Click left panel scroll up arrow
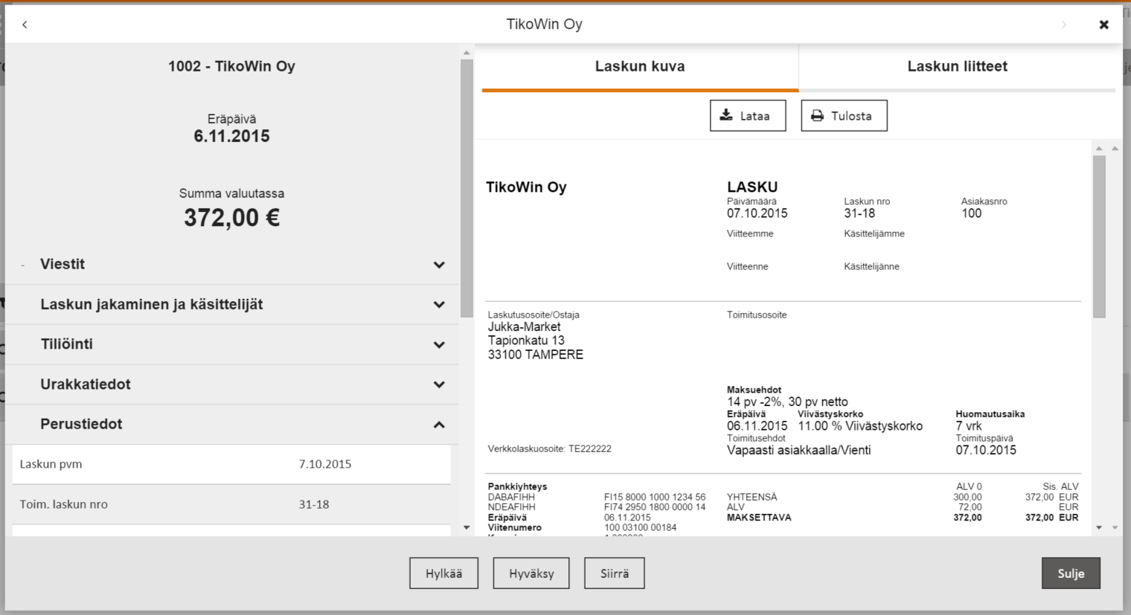The width and height of the screenshot is (1131, 615). coord(467,53)
